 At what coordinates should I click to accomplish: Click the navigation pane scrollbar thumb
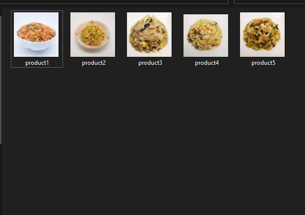(1, 80)
